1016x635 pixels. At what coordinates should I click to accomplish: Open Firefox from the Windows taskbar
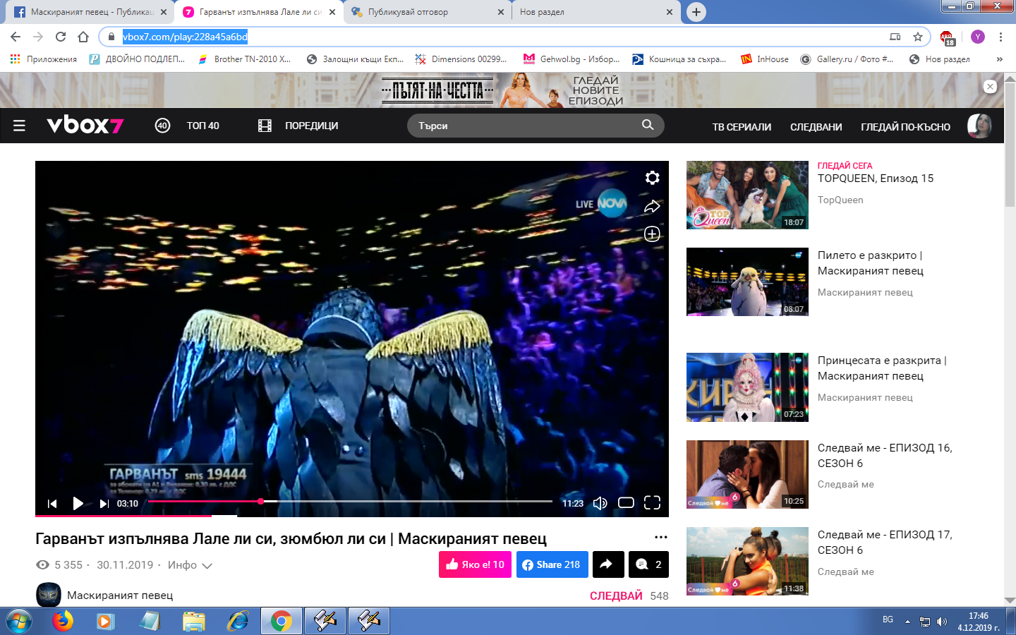tap(63, 621)
